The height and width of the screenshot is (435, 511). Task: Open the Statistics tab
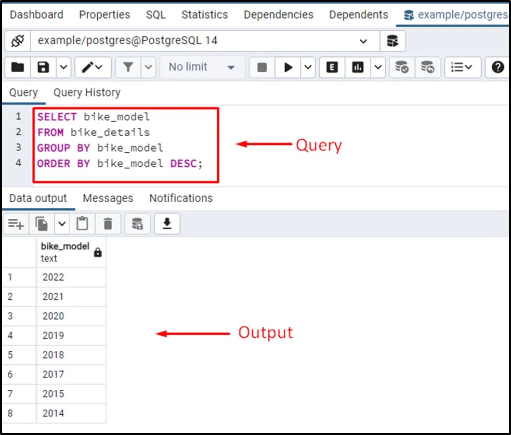(204, 15)
